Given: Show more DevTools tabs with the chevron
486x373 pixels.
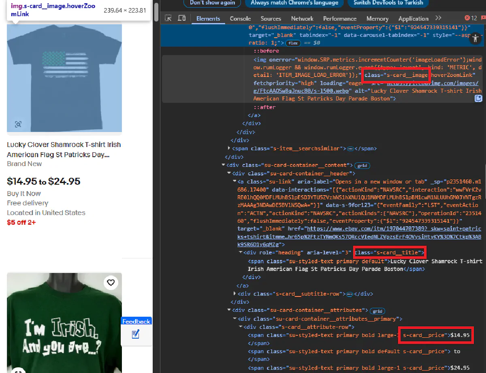Looking at the screenshot, I should 438,18.
